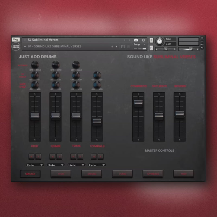Click the Tune value field showing 0.00
This screenshot has width=217, height=217.
click(170, 44)
